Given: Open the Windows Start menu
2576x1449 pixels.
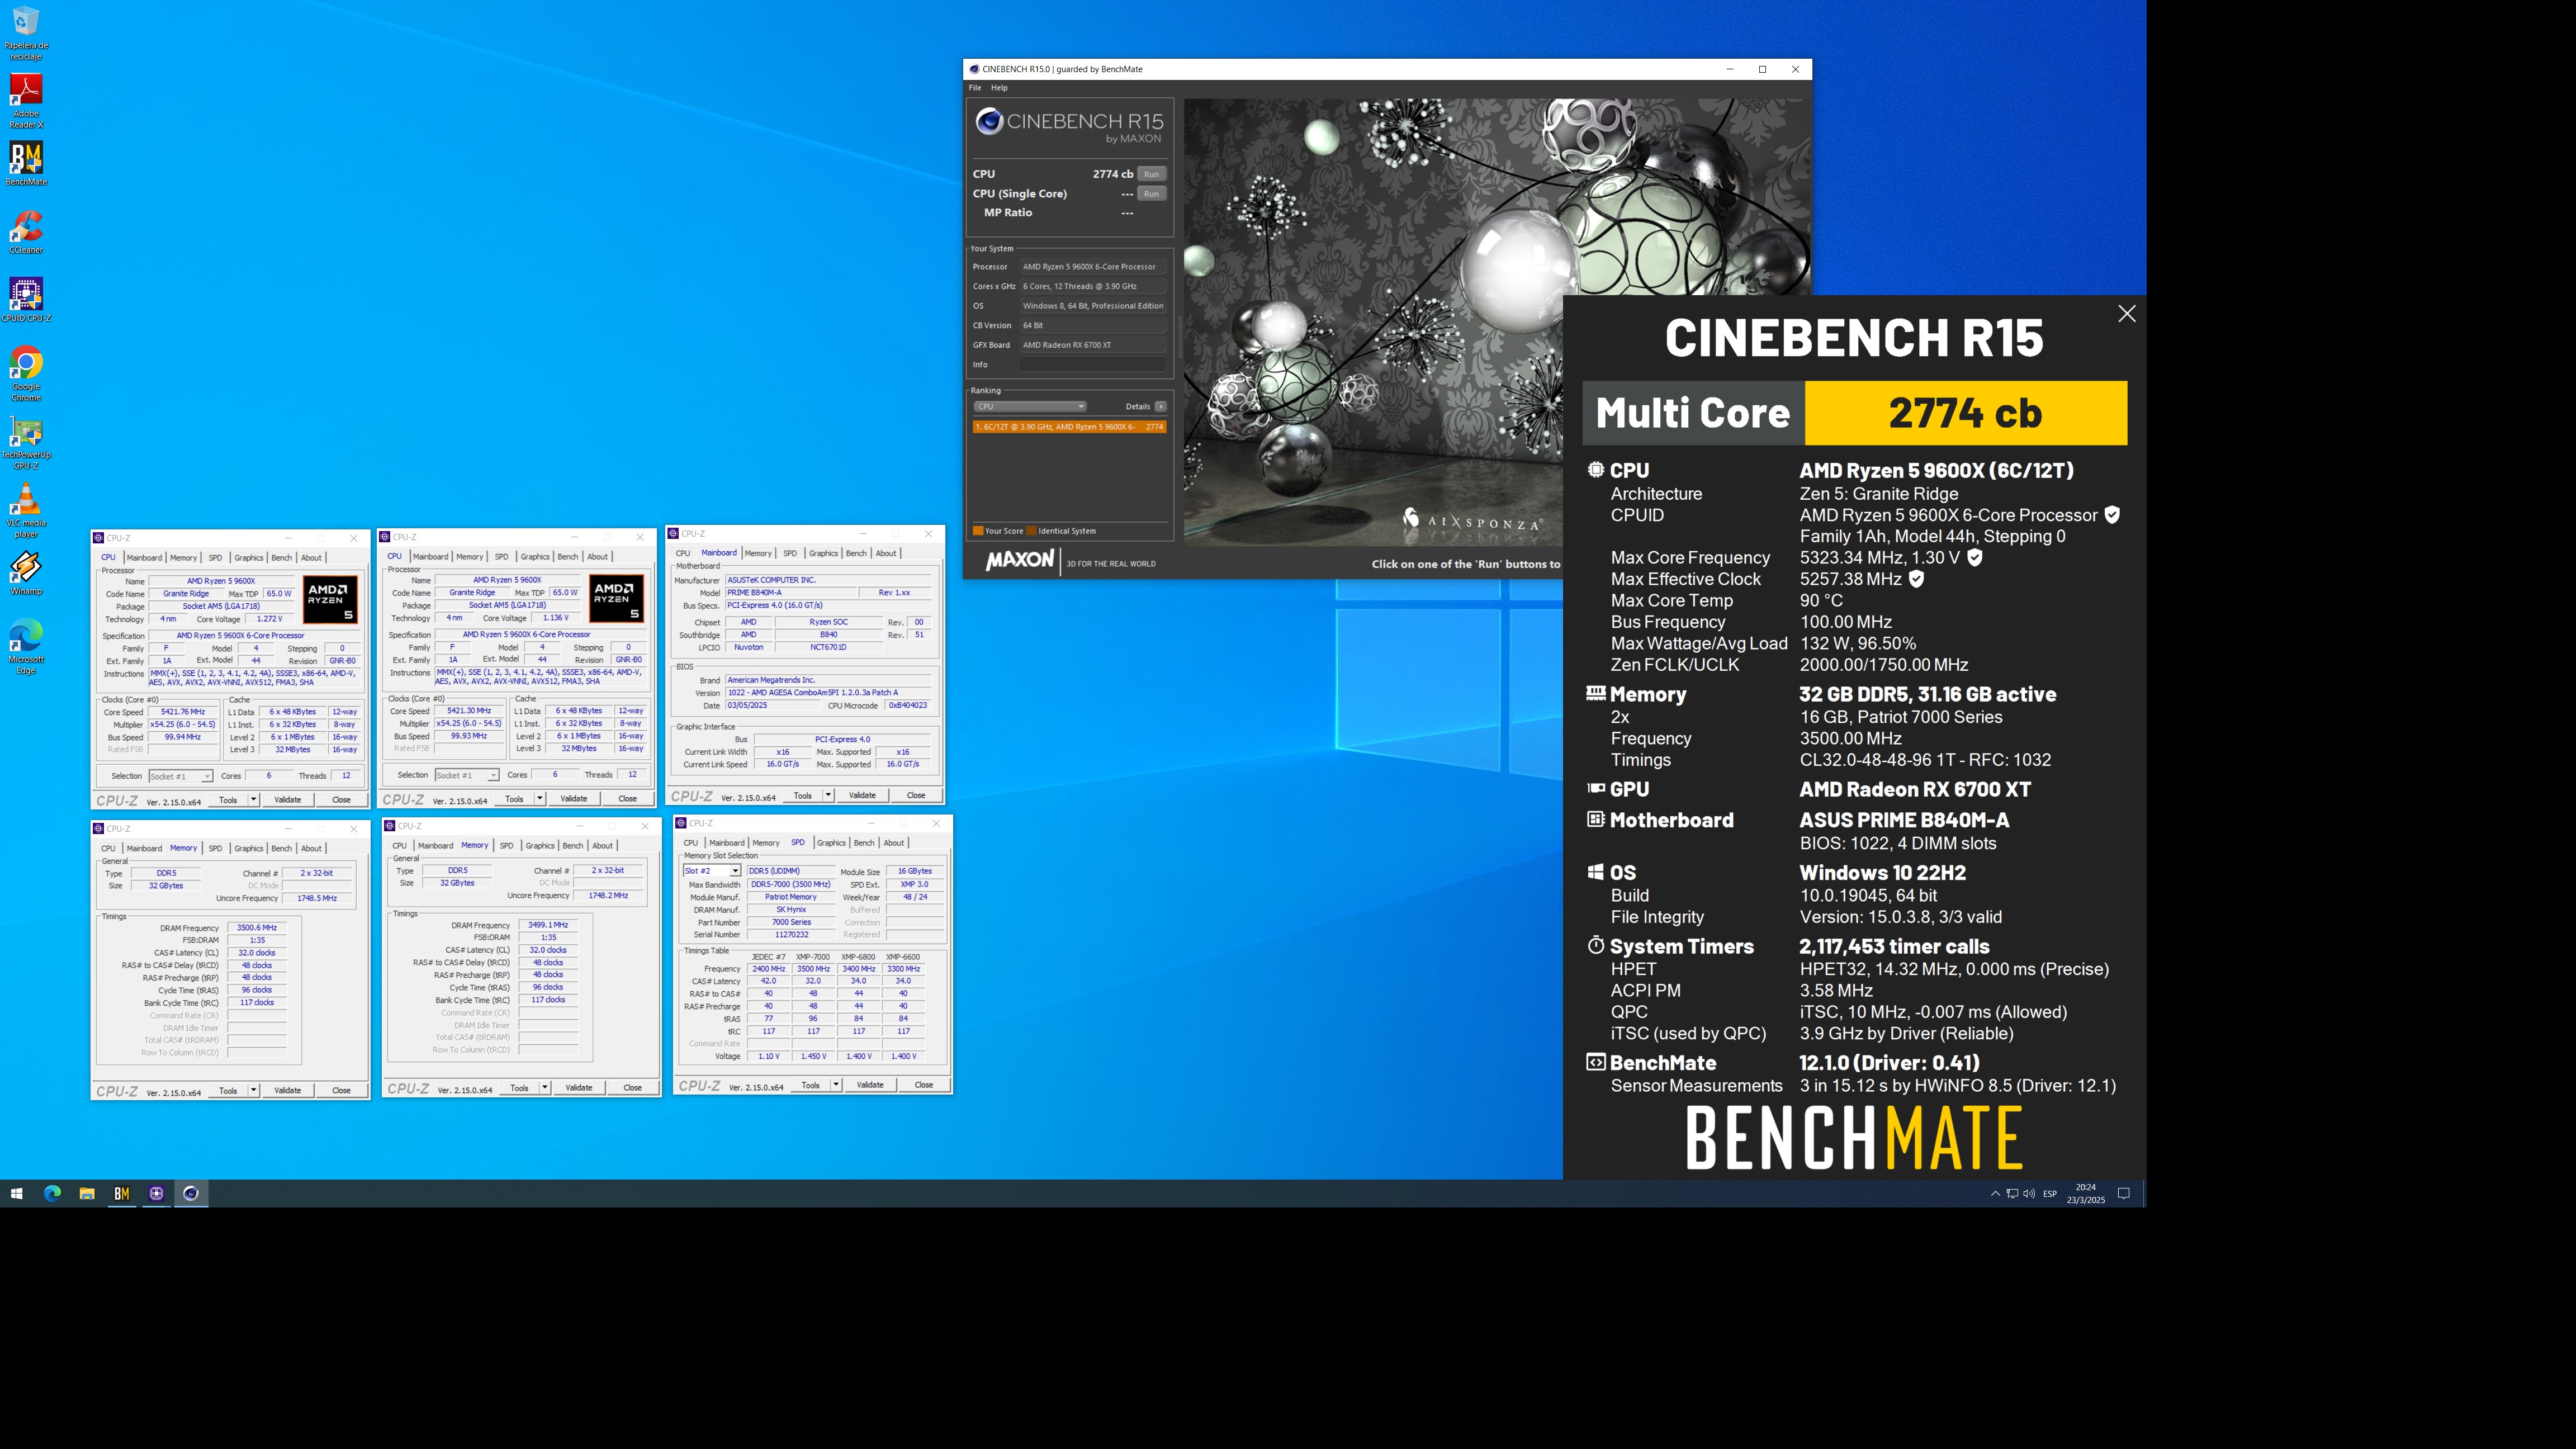Looking at the screenshot, I should [x=16, y=1193].
